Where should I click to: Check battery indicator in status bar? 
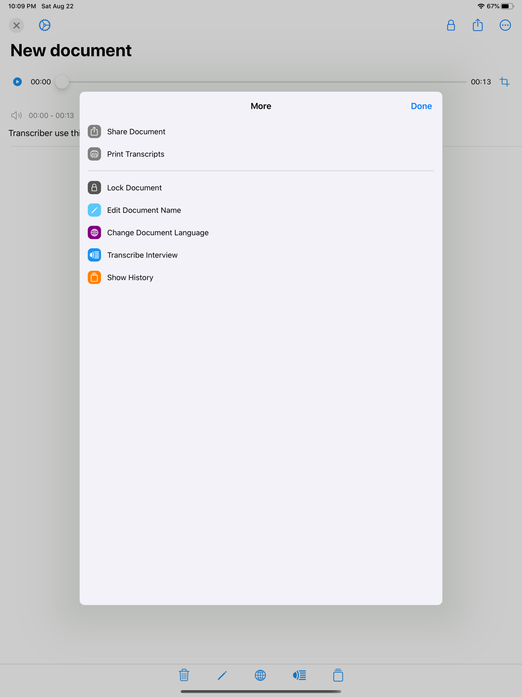(x=507, y=6)
